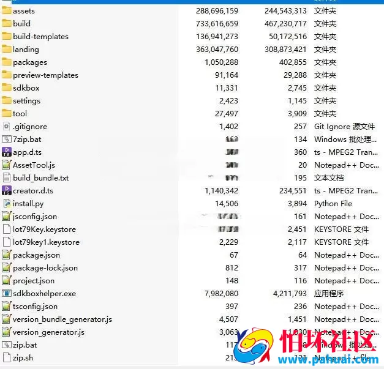Click the "文本文档" type cell
Image resolution: width=384 pixels, height=369 pixels.
329,178
